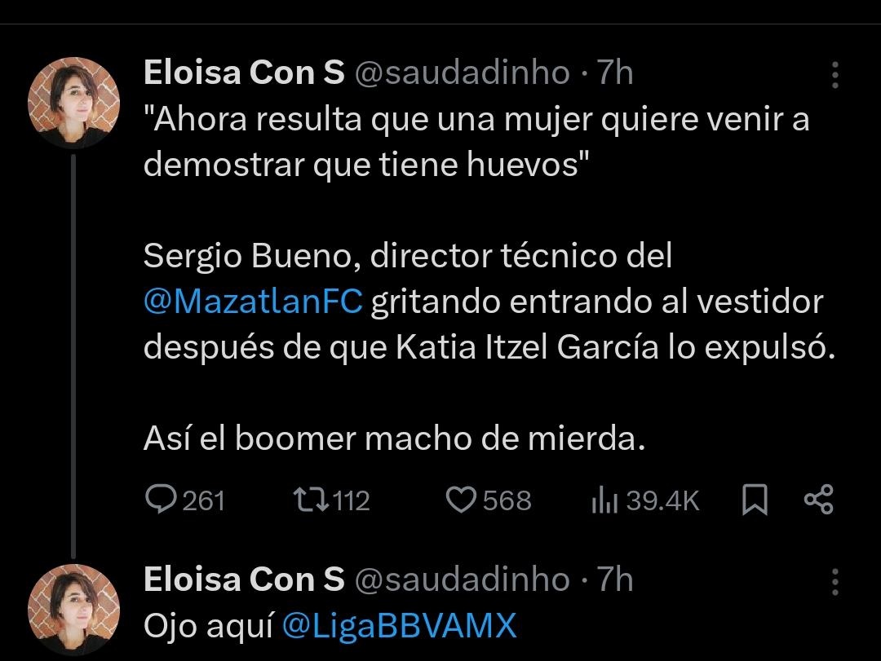Open the @LigaBBVAMX mention link
Screen dimensions: 881x661
[400, 626]
